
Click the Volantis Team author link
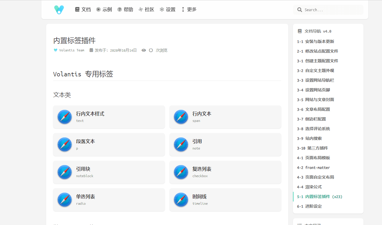[x=71, y=50]
